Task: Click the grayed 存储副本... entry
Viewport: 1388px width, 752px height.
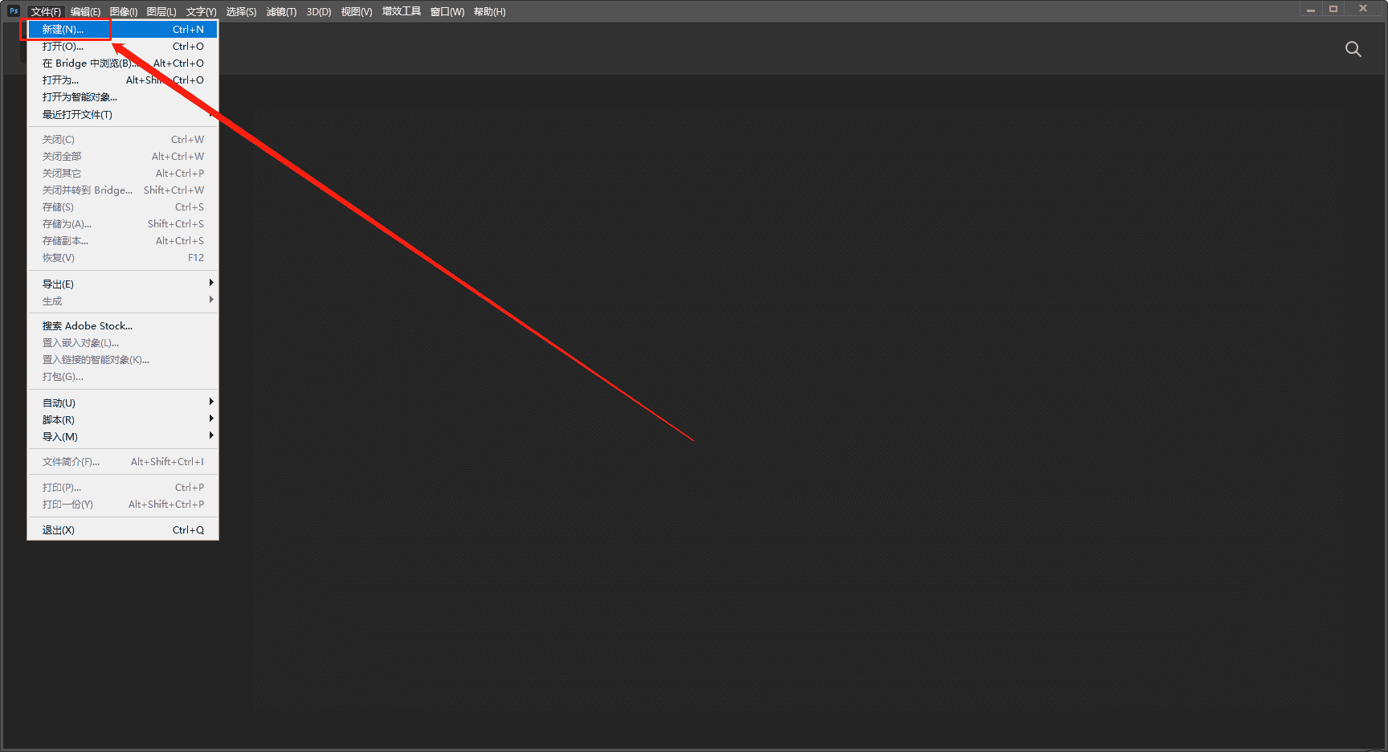Action: click(123, 240)
